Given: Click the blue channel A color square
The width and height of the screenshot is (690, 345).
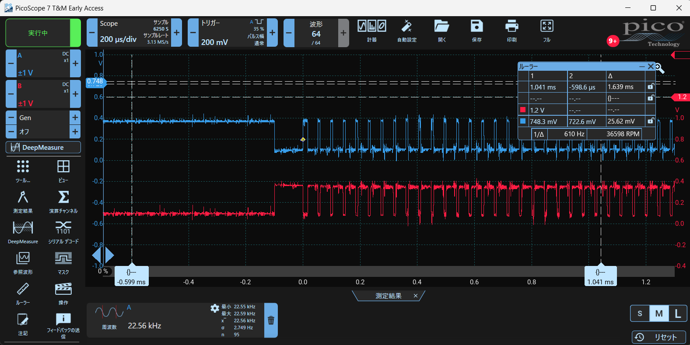Looking at the screenshot, I should pos(523,121).
